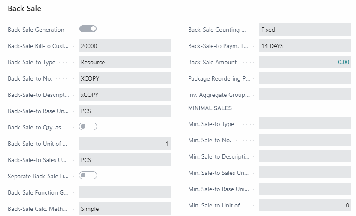Screen dimensions: 356x216
Task: Open the Back-Sale-to Type Resource field
Action: point(125,62)
